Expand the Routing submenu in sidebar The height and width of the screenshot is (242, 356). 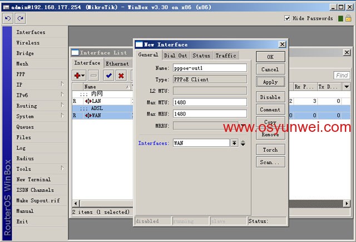click(x=62, y=106)
